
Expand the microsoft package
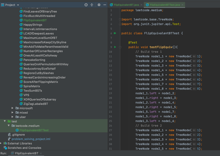(13, 108)
